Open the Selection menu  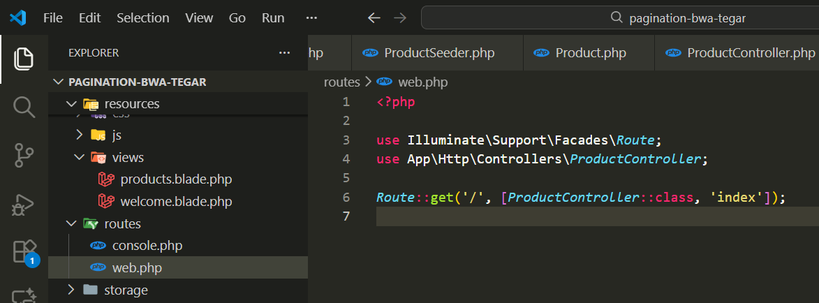(x=142, y=18)
